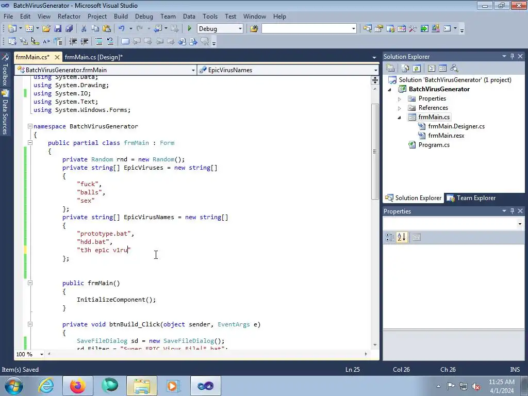Comment out the selected lines icon
This screenshot has width=528, height=396.
[x=99, y=41]
